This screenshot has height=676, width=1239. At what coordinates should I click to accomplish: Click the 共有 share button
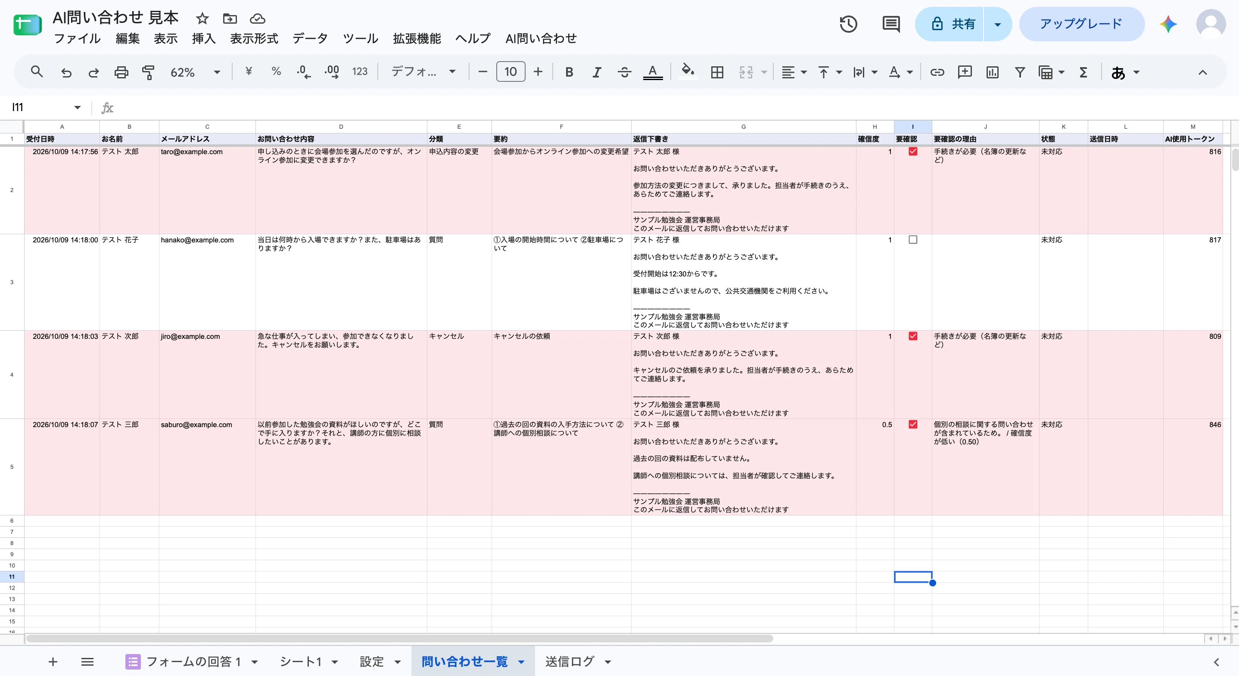[x=950, y=24]
